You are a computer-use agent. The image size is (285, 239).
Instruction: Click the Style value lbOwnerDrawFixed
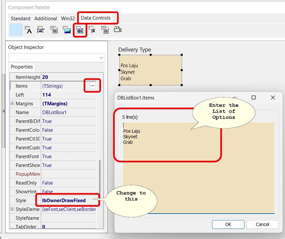pyautogui.click(x=64, y=200)
